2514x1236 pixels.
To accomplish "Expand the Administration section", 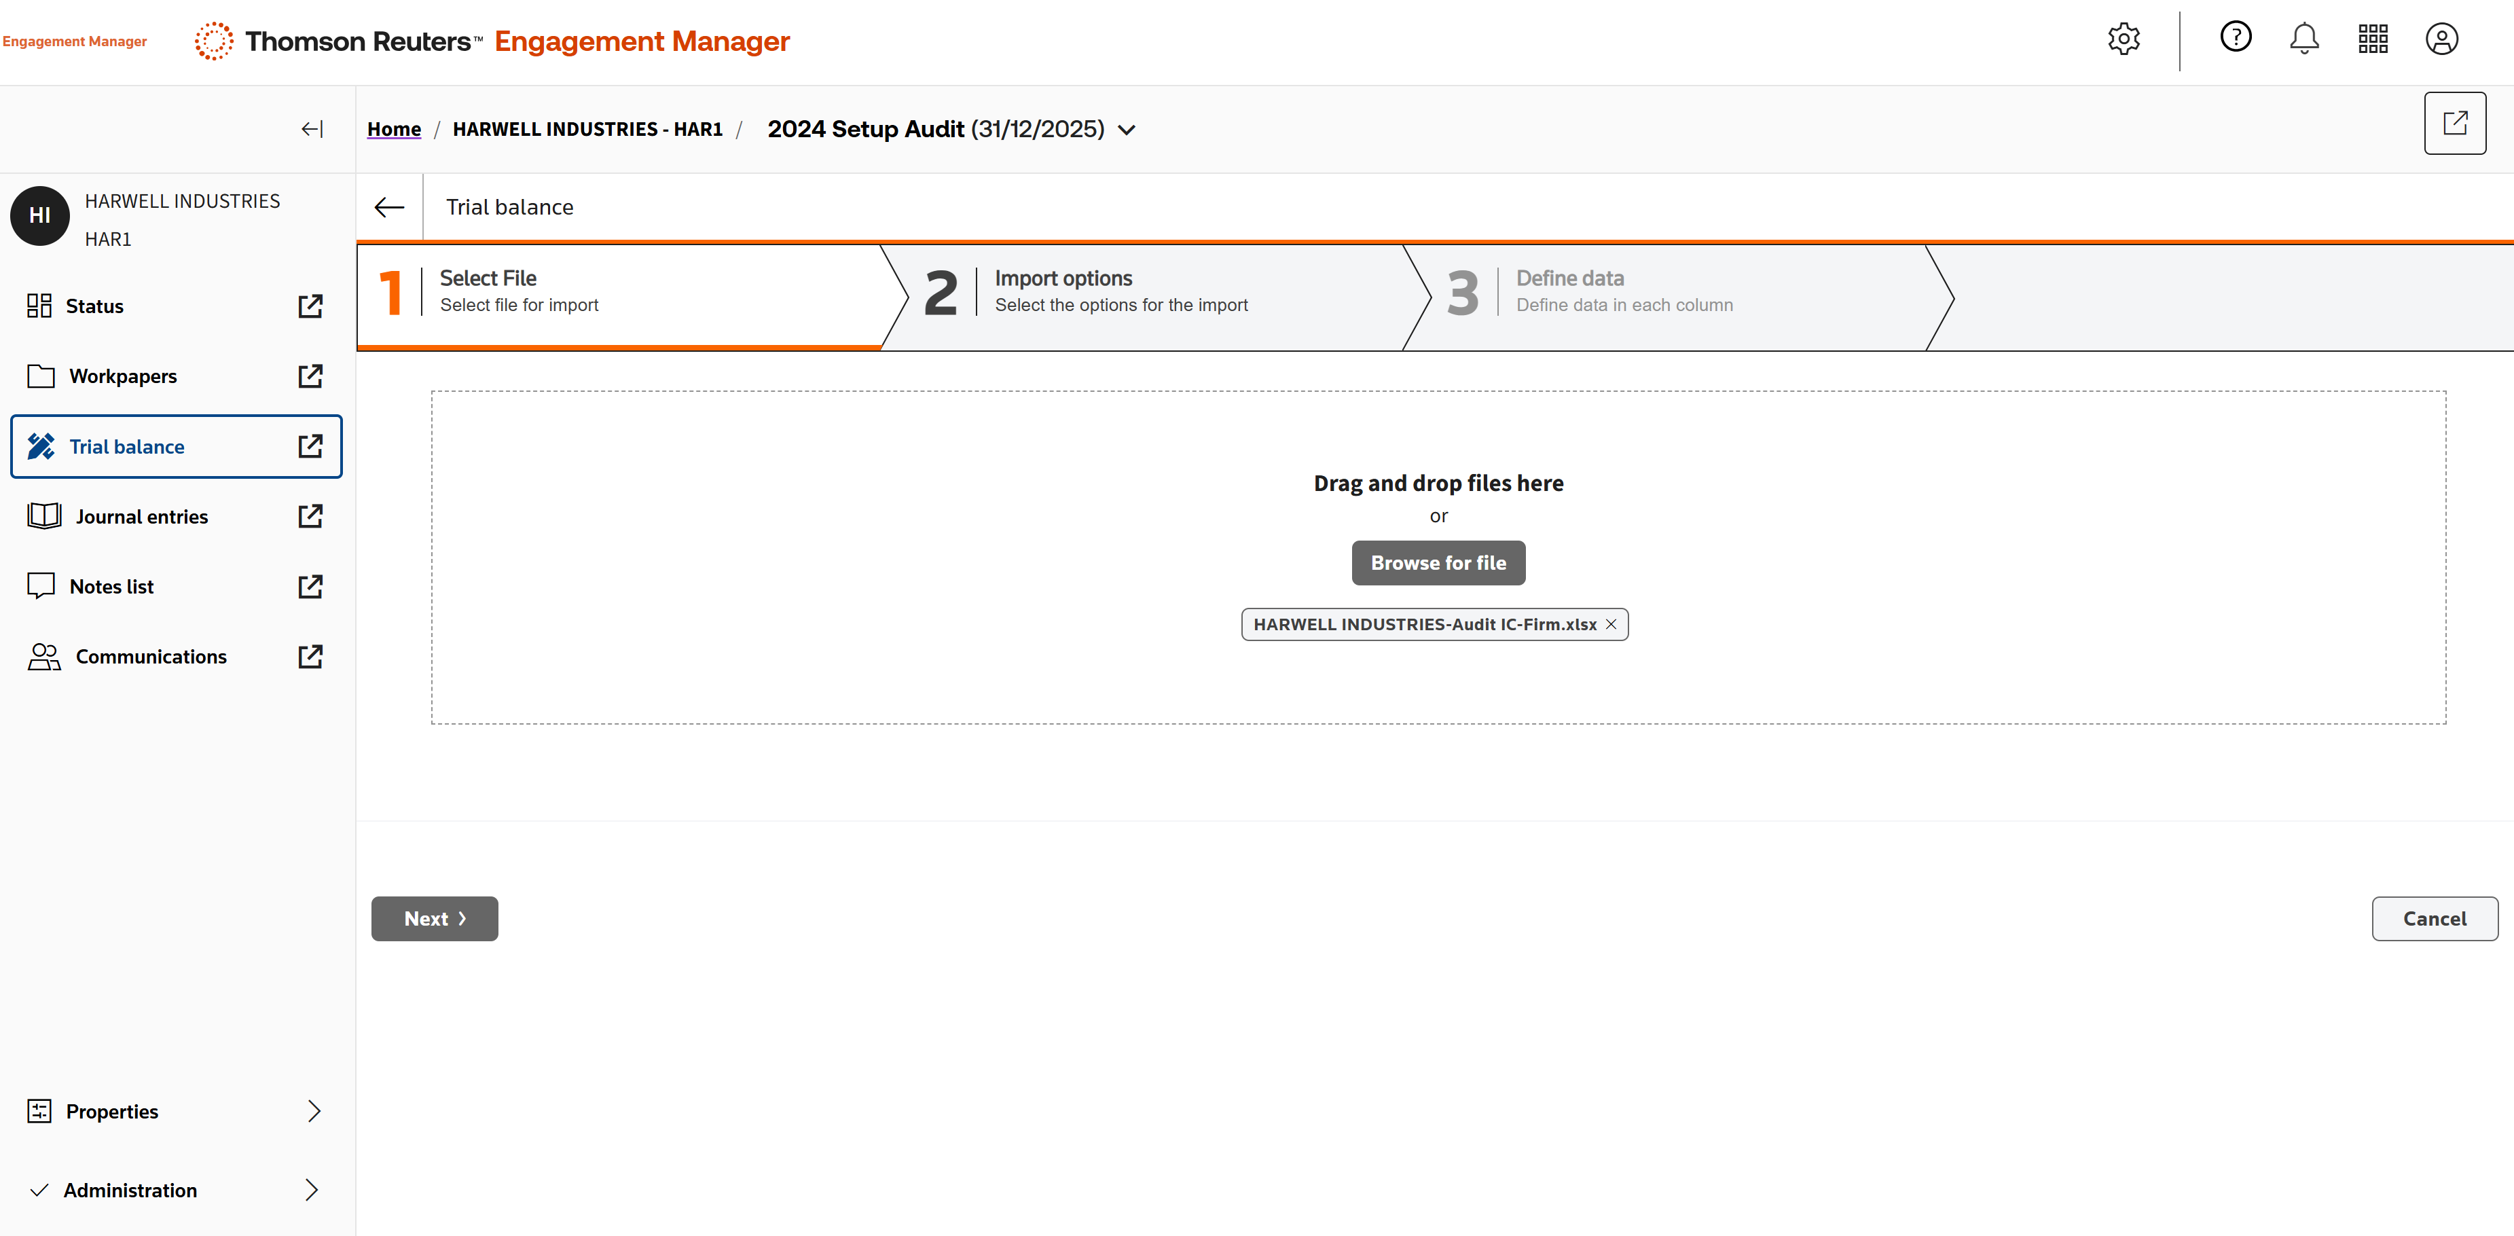I will [x=311, y=1190].
